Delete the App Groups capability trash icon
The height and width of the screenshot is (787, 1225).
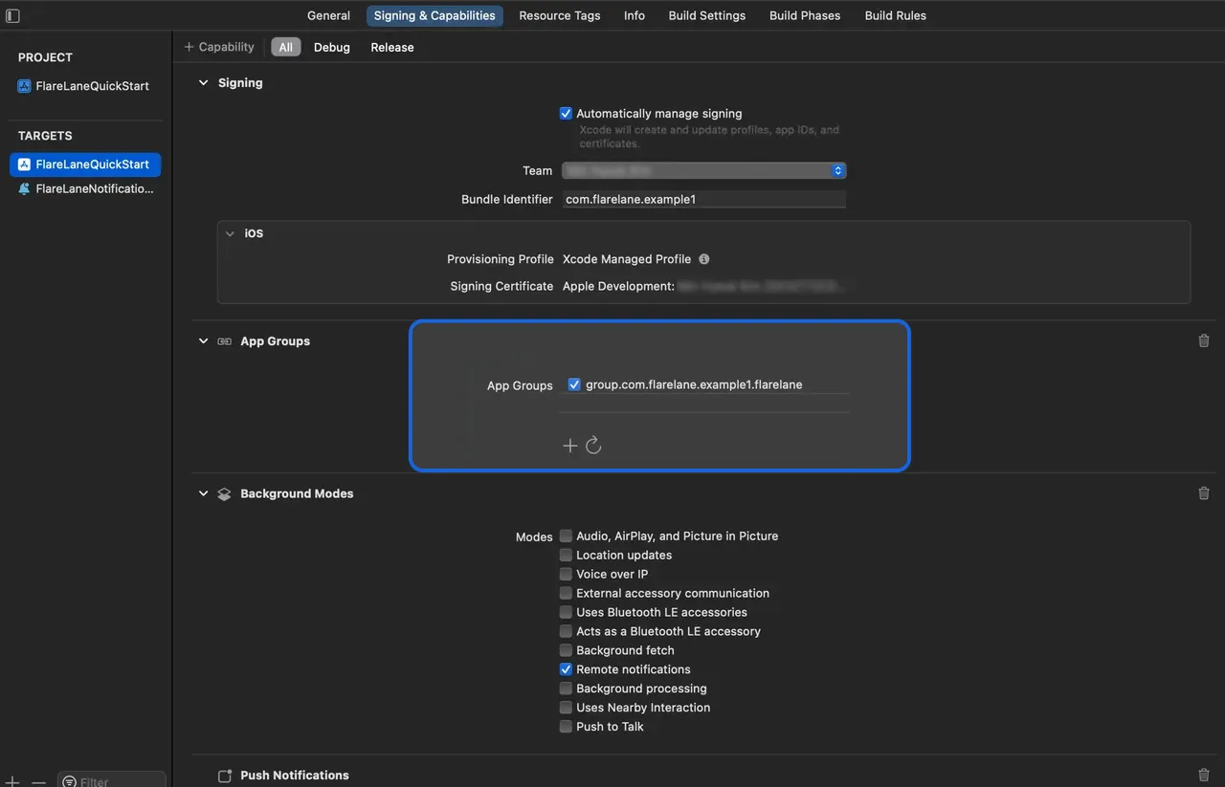pyautogui.click(x=1204, y=340)
